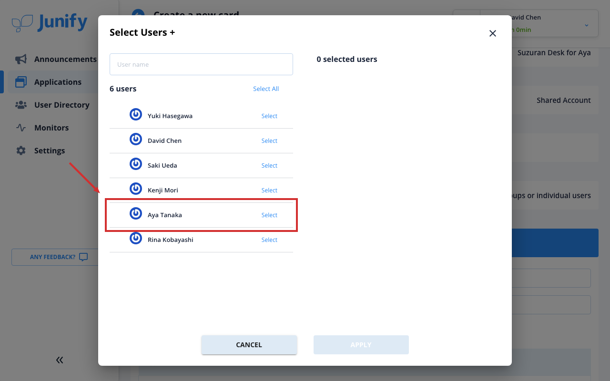
Task: Focus the User name search field
Action: coord(201,64)
